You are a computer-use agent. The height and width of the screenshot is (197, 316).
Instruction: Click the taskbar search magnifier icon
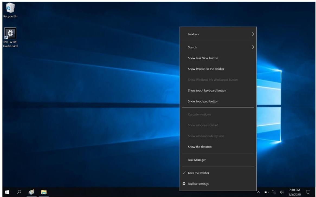click(x=18, y=192)
